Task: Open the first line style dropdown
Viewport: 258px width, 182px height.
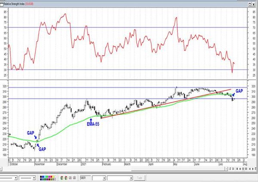Action: (x=16, y=178)
